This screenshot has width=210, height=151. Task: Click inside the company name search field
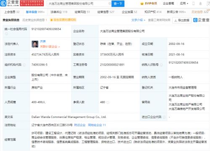79,4
